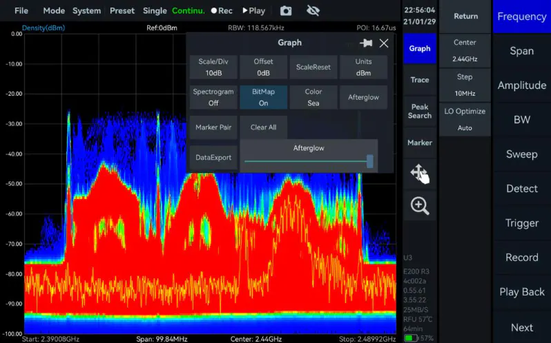
Task: Activate the zoom-in magnifier tool
Action: pyautogui.click(x=420, y=206)
